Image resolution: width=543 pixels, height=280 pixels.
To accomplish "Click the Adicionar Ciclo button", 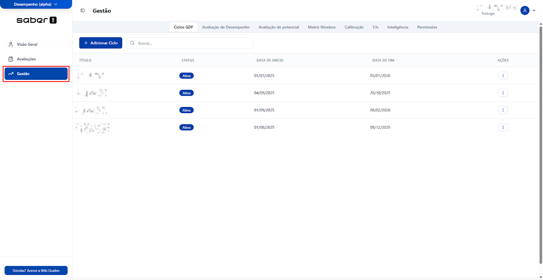I will click(100, 43).
